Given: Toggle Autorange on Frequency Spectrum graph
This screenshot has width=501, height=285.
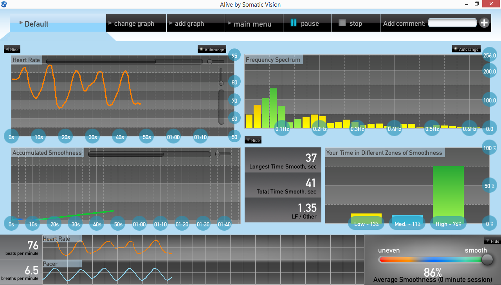Looking at the screenshot, I should click(x=466, y=49).
